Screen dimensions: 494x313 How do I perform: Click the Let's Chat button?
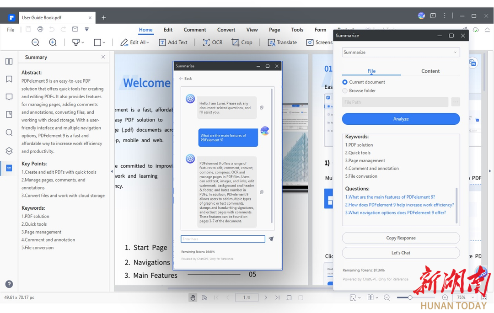click(401, 253)
